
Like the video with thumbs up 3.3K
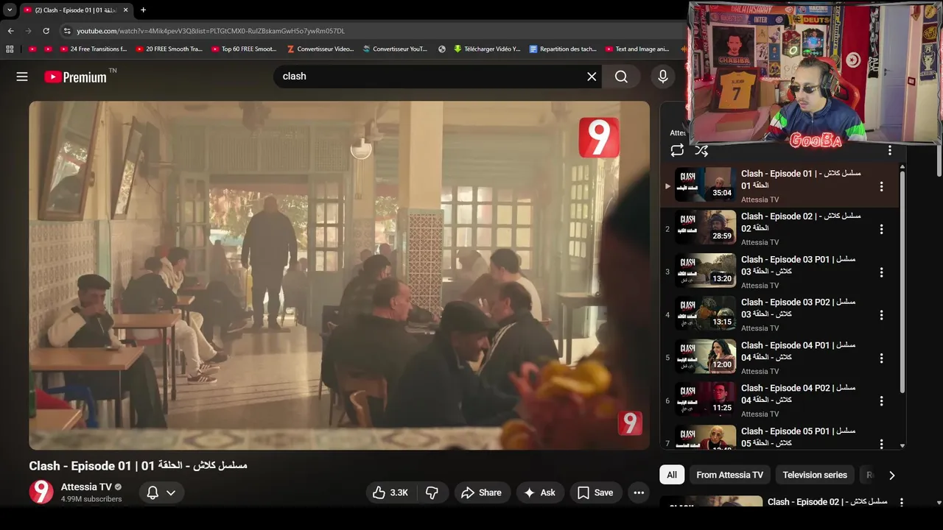click(391, 492)
